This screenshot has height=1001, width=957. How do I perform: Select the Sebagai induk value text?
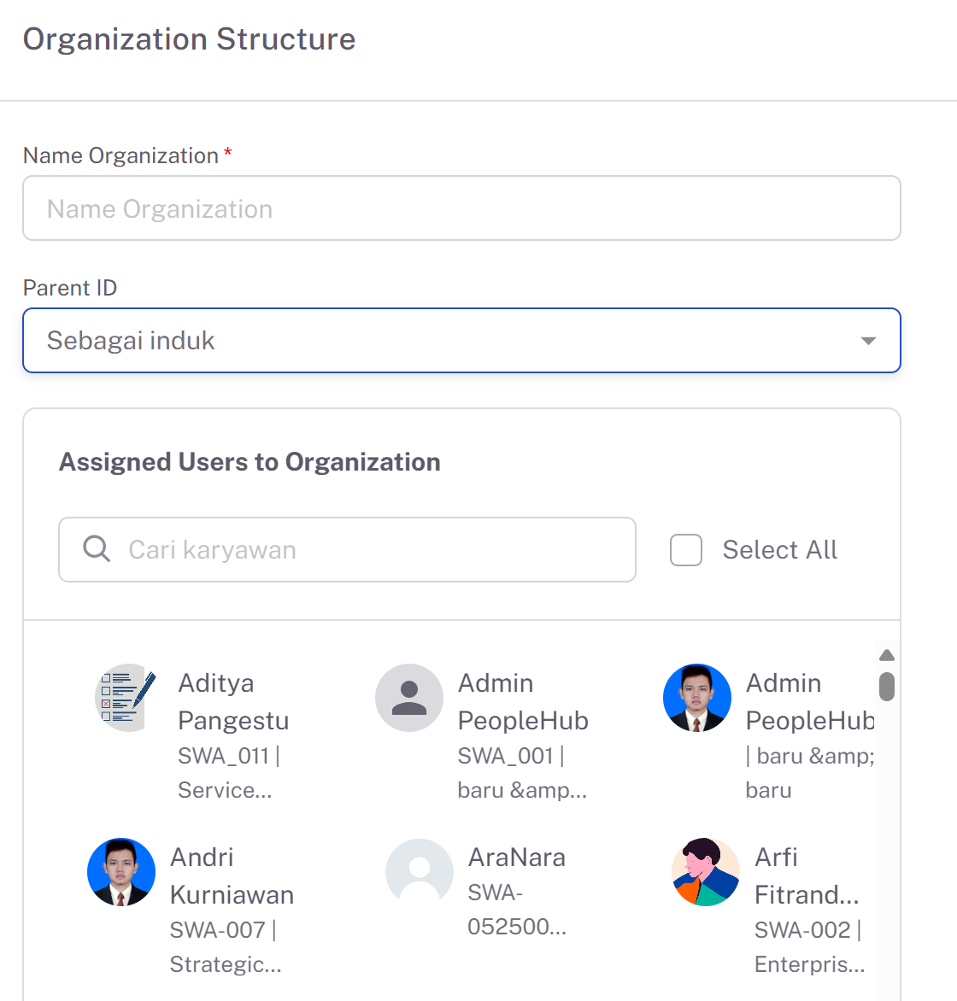point(131,340)
